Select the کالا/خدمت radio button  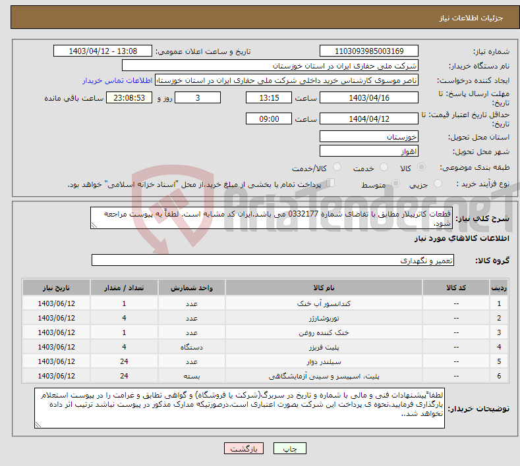(337, 167)
